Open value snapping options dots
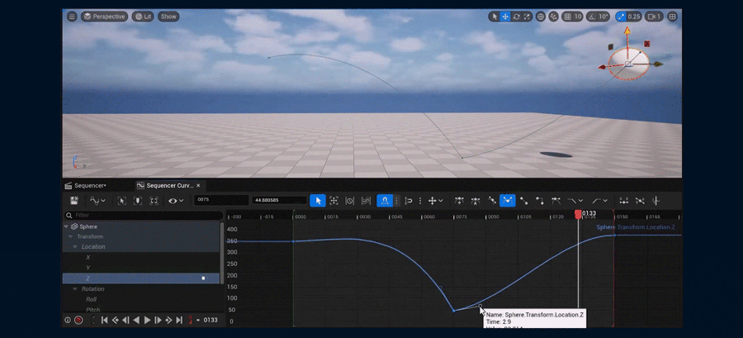The image size is (743, 338). (420, 201)
